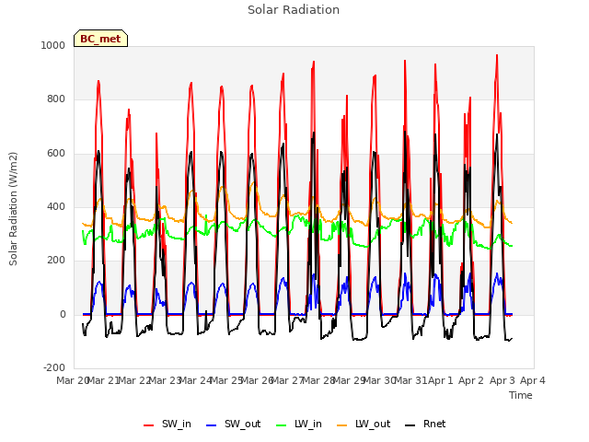Click the 1000 y-axis tick label
Image resolution: width=589 pixels, height=442 pixels.
(53, 45)
